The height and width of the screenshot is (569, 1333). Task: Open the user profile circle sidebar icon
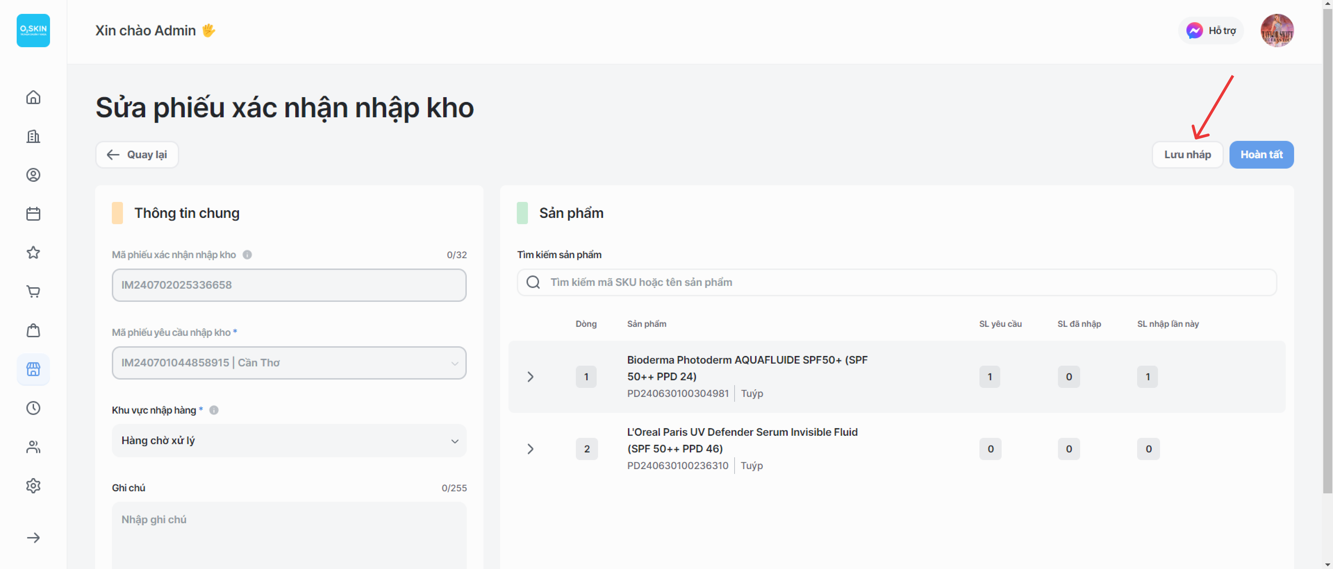click(x=33, y=175)
